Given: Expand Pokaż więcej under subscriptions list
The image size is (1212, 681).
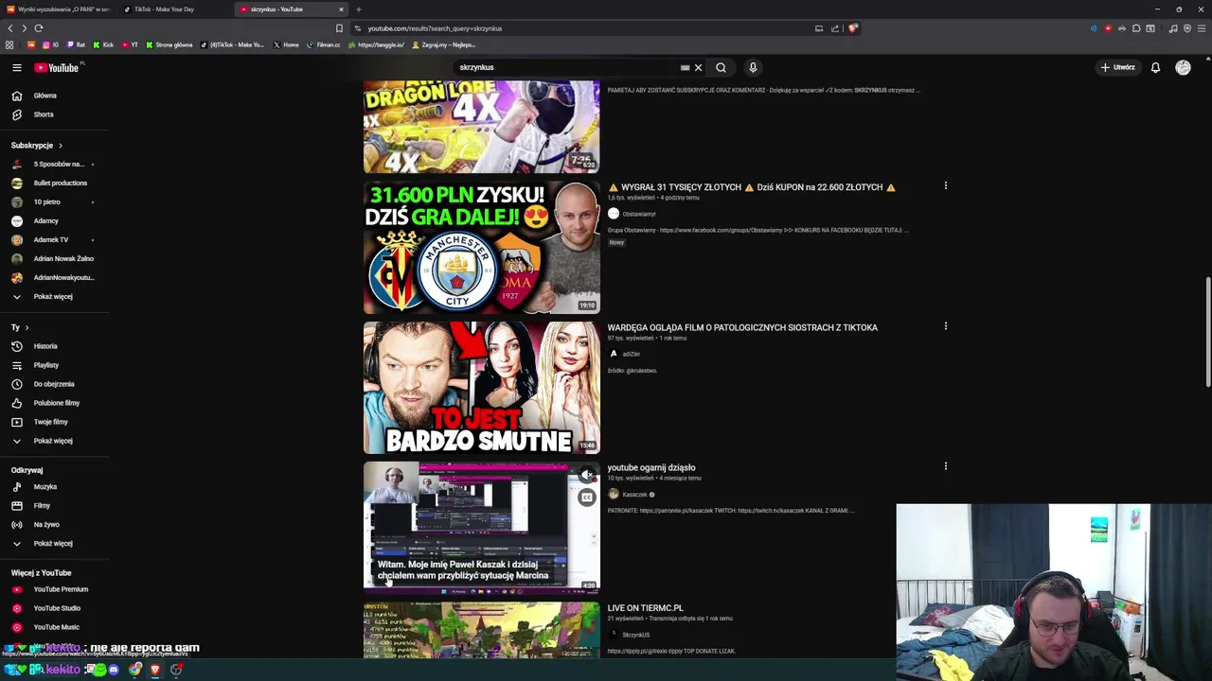Looking at the screenshot, I should pyautogui.click(x=54, y=296).
